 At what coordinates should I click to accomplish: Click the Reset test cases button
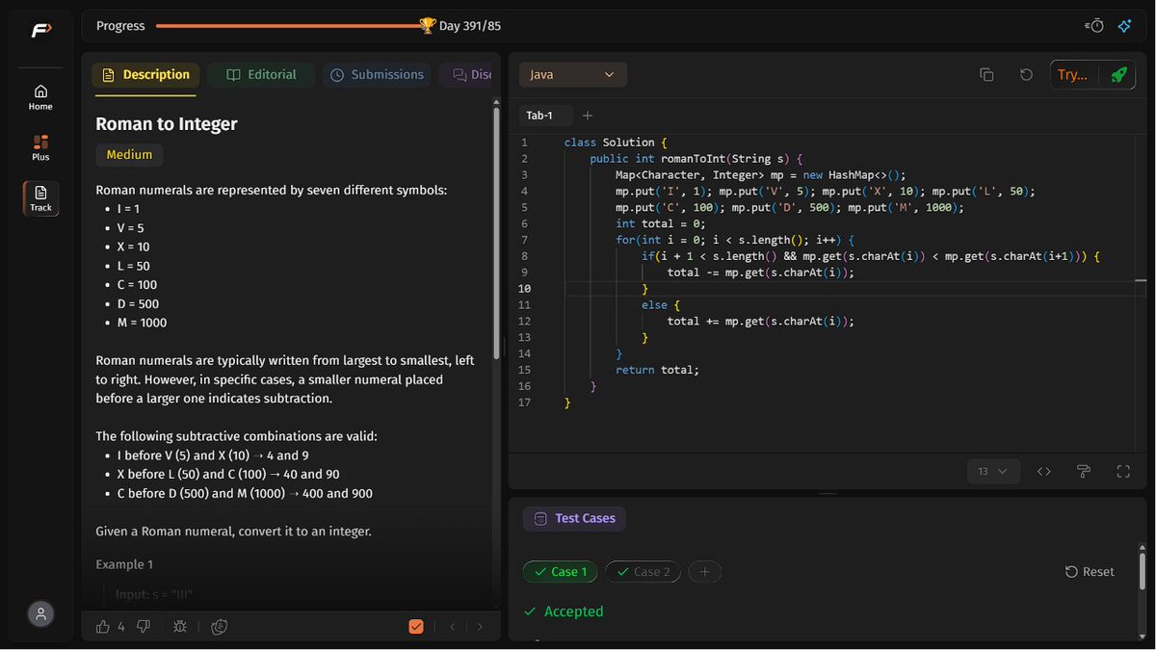pyautogui.click(x=1090, y=572)
